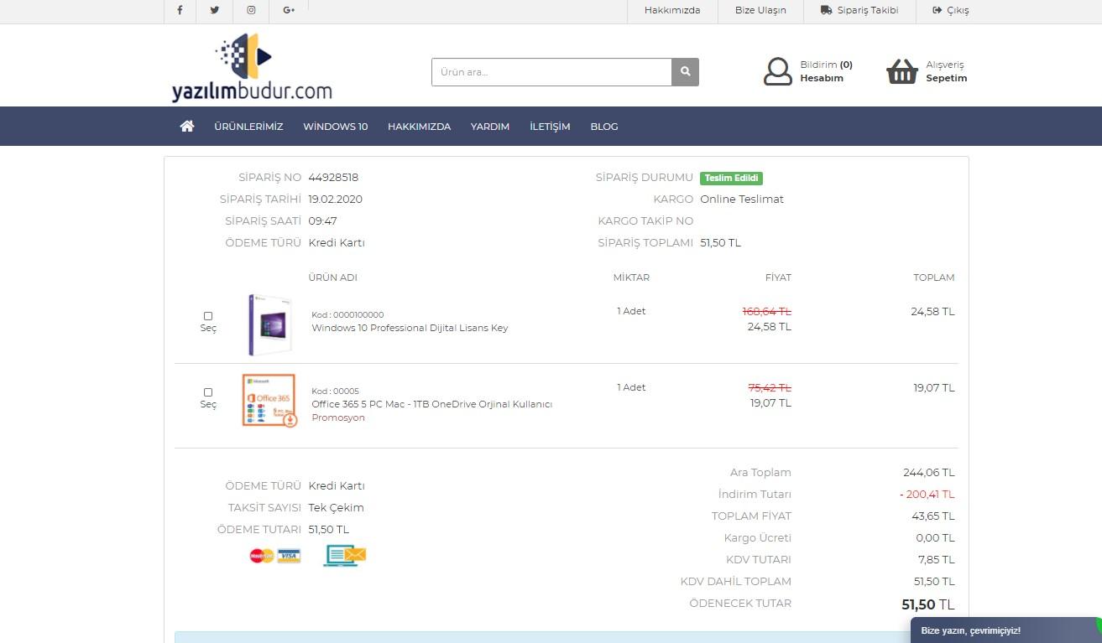Click the Office 365 product thumbnail

tap(269, 401)
